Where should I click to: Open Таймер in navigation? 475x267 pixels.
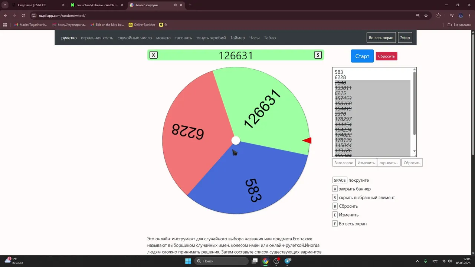point(237,38)
